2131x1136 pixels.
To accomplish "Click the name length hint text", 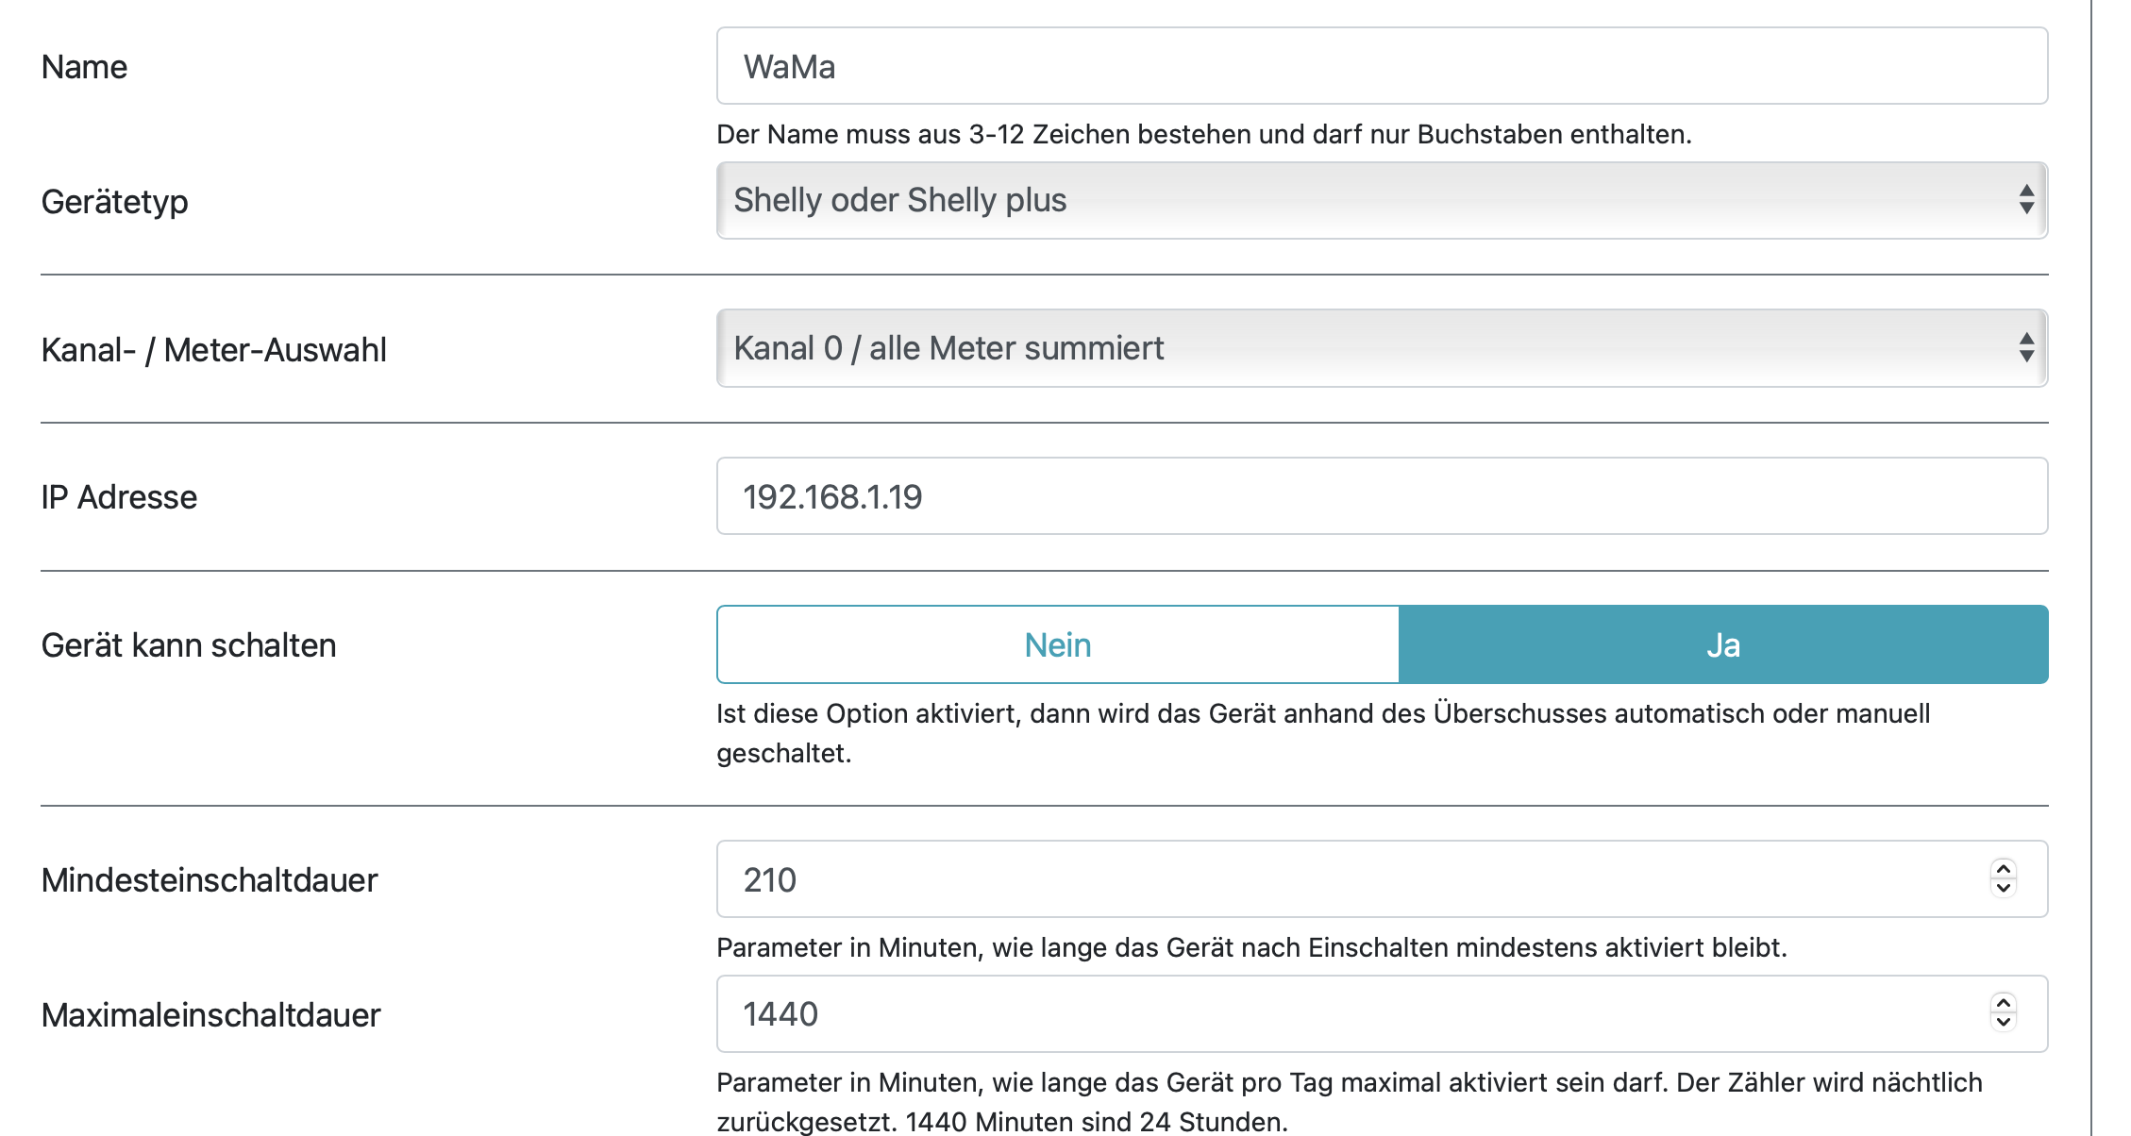I will tap(1203, 134).
